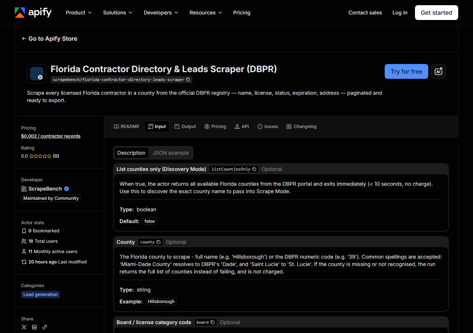Copy the actor slug scrapebench/florida-contractor-directory-leads-scraper

coord(188,80)
